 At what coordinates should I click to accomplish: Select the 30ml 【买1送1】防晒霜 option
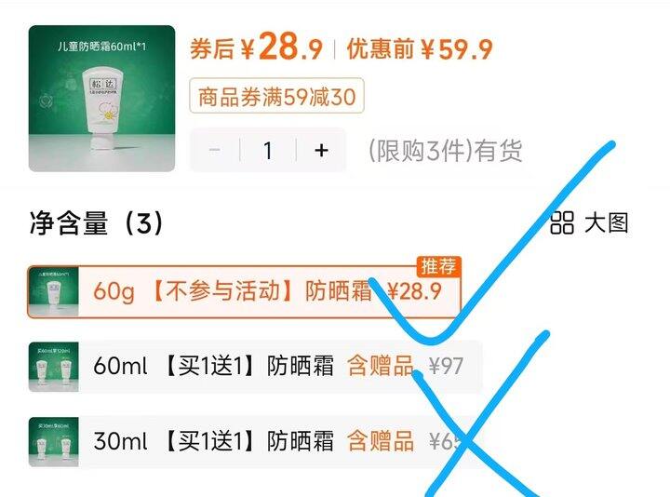click(x=255, y=441)
